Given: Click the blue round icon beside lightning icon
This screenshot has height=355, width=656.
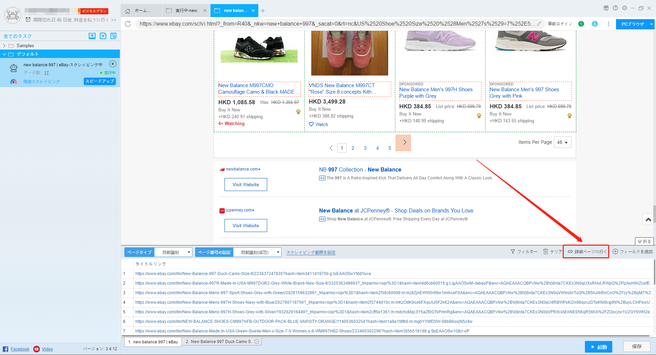Looking at the screenshot, I should [x=595, y=24].
